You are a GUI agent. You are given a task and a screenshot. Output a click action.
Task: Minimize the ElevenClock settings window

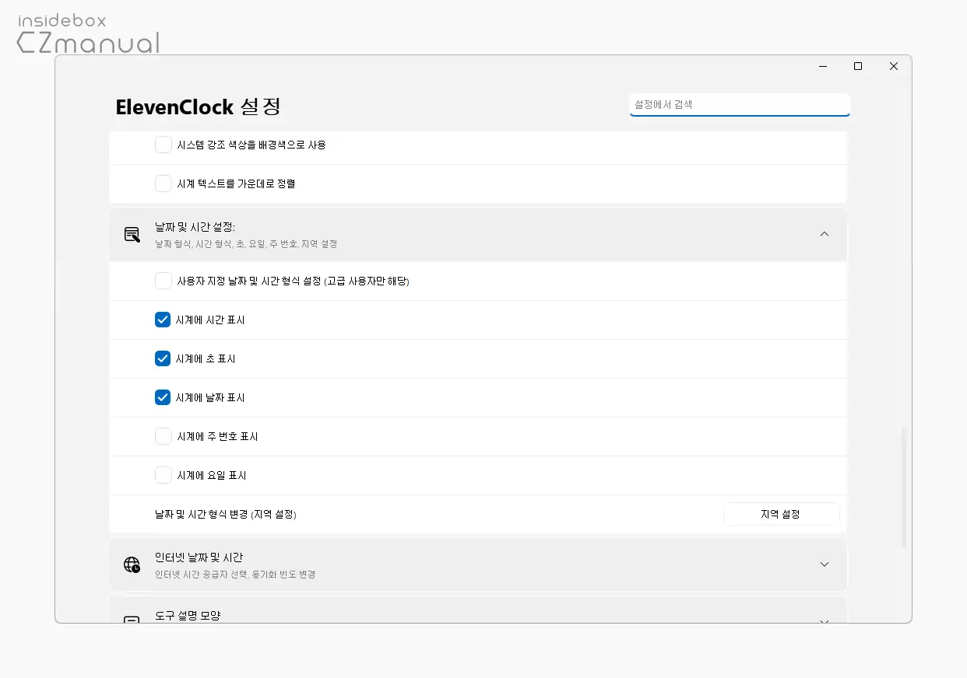[822, 67]
